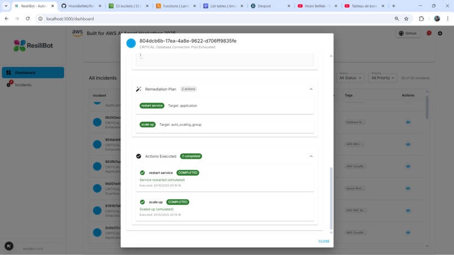This screenshot has width=454, height=255.
Task: Open the settings gear icon
Action: [x=440, y=33]
